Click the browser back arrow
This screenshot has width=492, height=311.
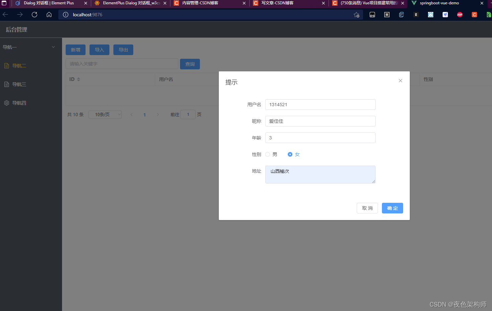point(5,15)
